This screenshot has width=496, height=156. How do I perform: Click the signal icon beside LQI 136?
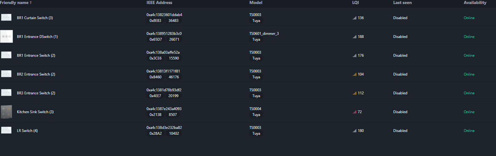click(x=354, y=18)
